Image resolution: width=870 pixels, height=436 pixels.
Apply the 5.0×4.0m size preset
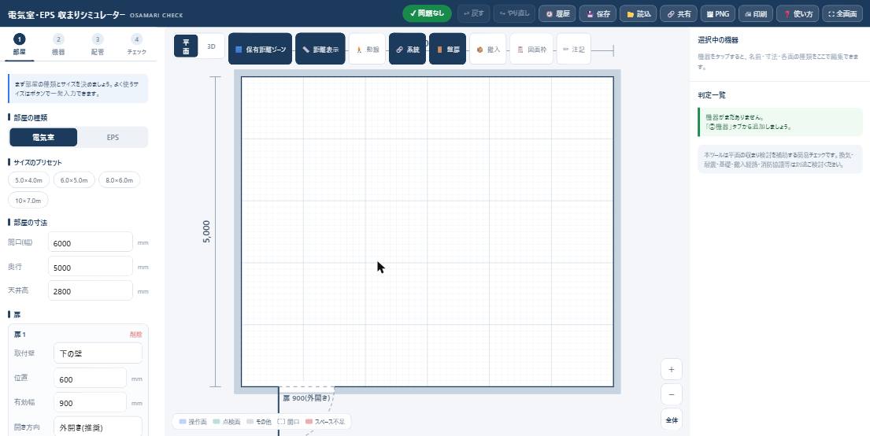tap(29, 180)
